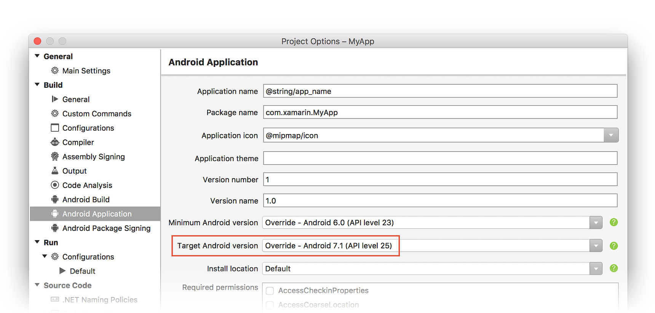
Task: Click the Required permissions label
Action: pos(220,288)
